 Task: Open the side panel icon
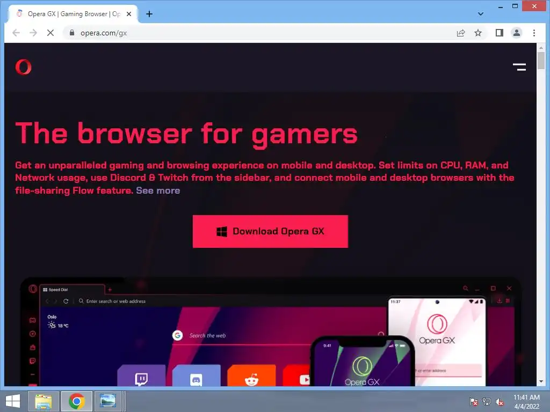[500, 33]
